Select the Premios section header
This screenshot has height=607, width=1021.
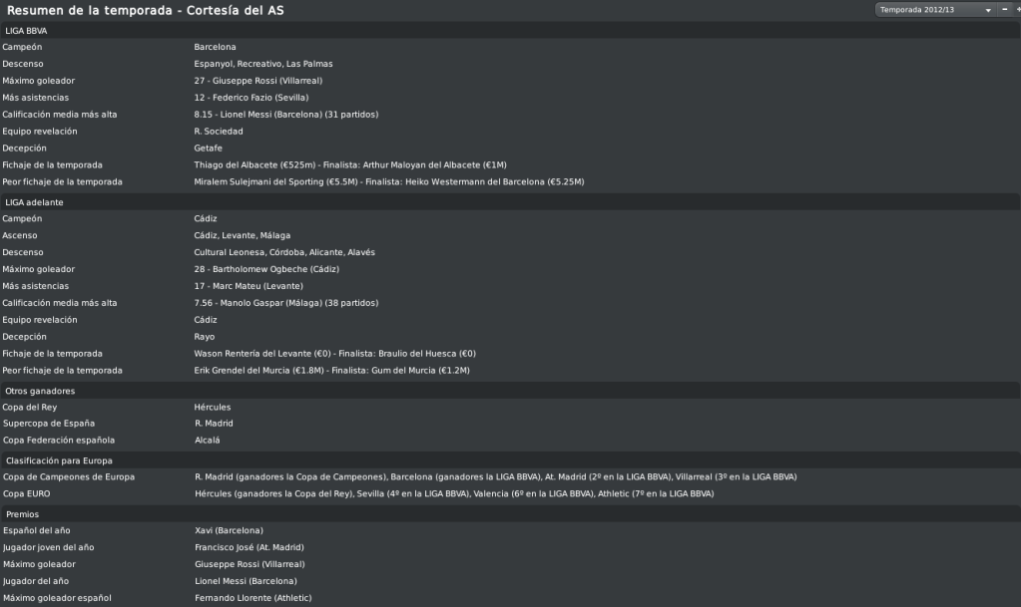[x=511, y=514]
